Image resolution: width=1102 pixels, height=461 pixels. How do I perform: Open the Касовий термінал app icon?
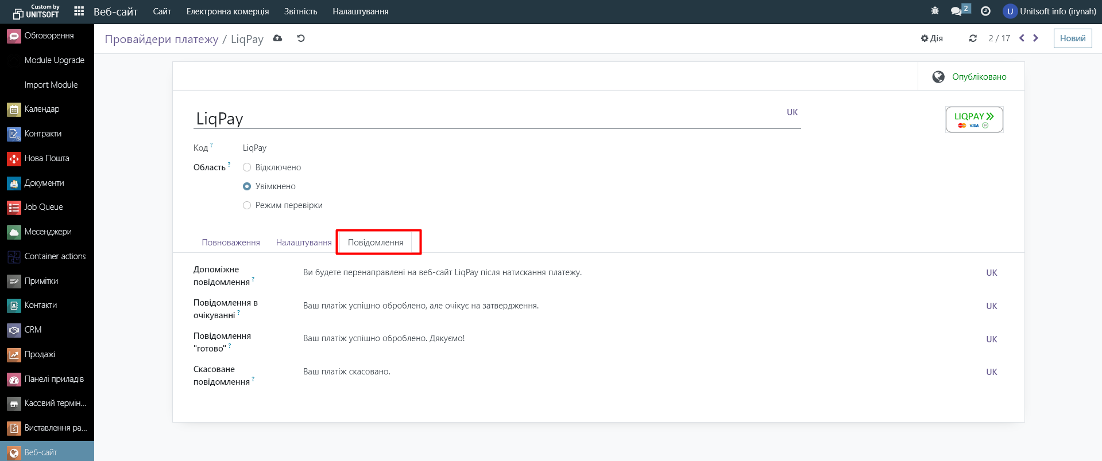(14, 403)
